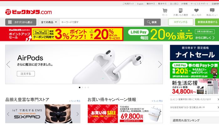Advance the SIXPAD store banner right arrow

(78, 114)
